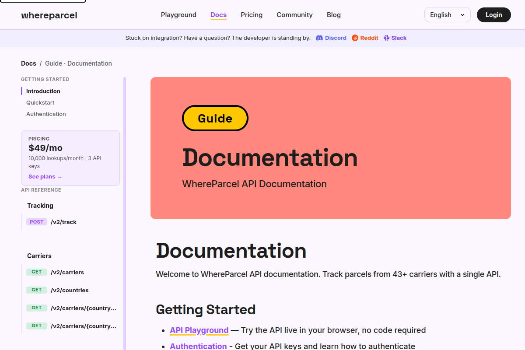The image size is (525, 350).
Task: Click the sidebar vertical scrollbar
Action: (x=125, y=213)
